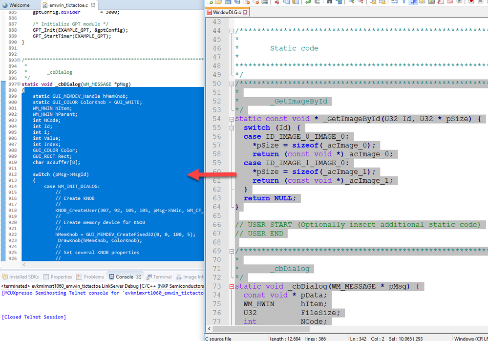
Task: Click the left arrow of Notepad++ horizontal scrollbar
Action: (209, 329)
